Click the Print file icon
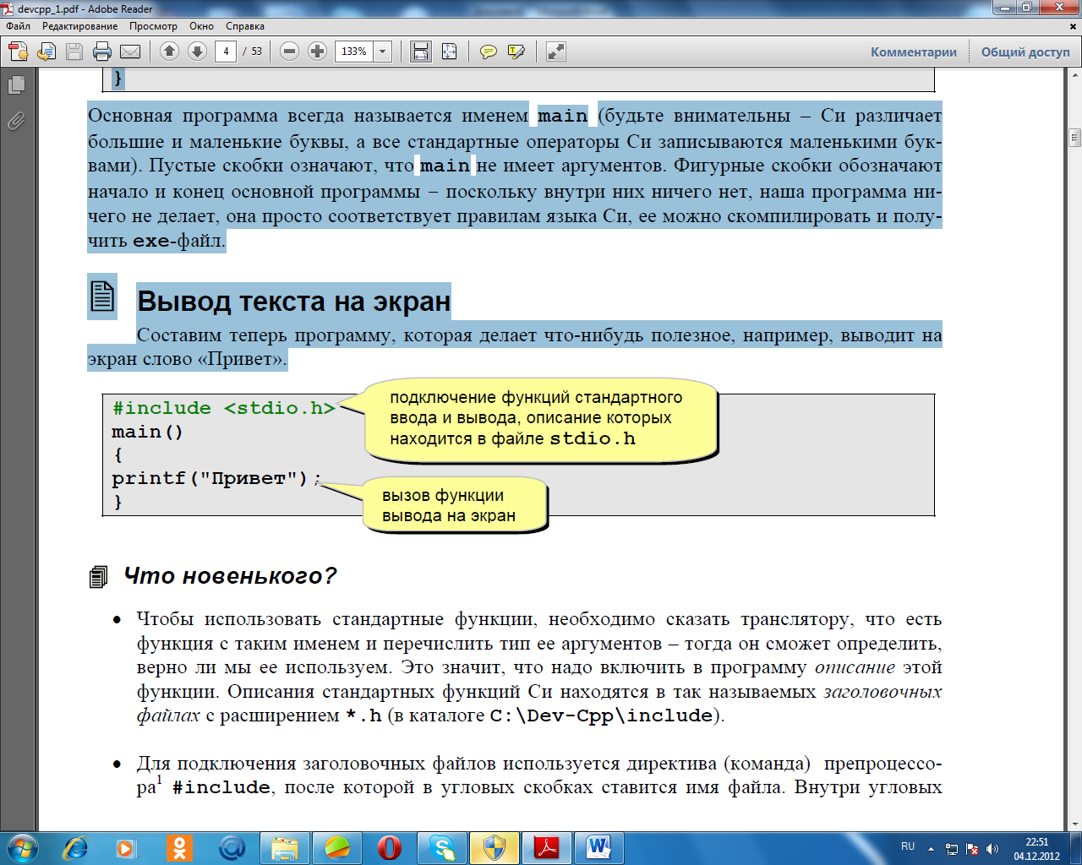Screen dimensions: 1082x865 (x=102, y=52)
